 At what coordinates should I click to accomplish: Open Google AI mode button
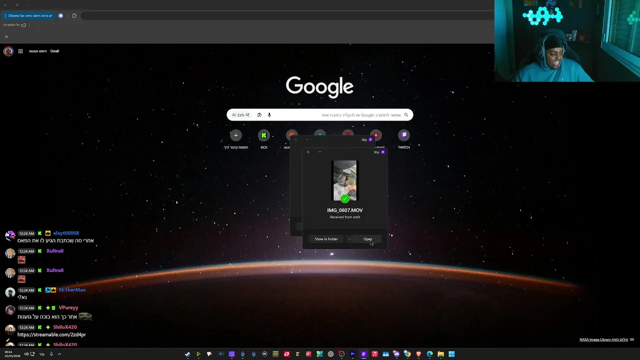(x=240, y=115)
